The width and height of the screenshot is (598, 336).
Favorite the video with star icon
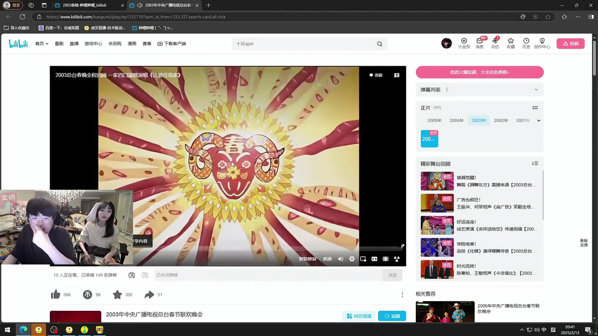tap(117, 294)
